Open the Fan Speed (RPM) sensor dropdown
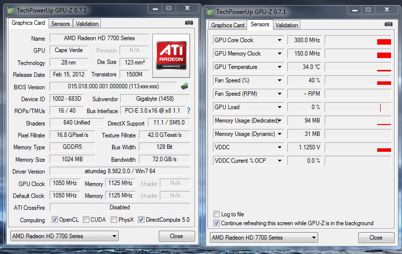This screenshot has height=254, width=402. coord(280,94)
